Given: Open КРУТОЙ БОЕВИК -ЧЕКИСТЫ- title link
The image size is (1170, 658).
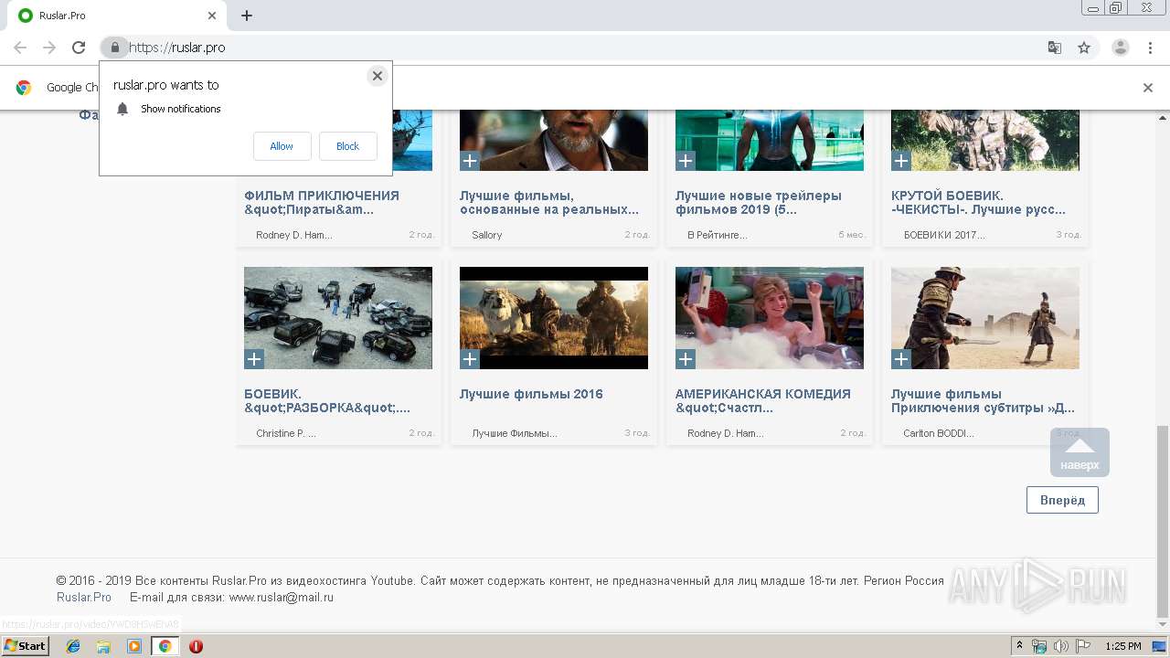Looking at the screenshot, I should pos(978,202).
